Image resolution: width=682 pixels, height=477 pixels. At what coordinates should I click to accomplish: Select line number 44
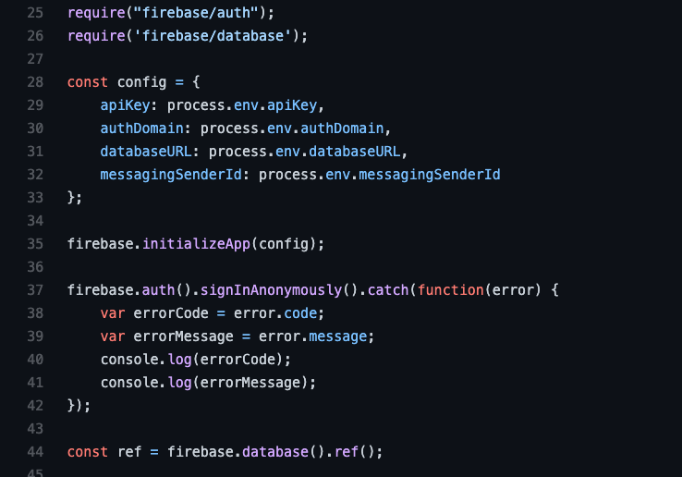(x=35, y=452)
